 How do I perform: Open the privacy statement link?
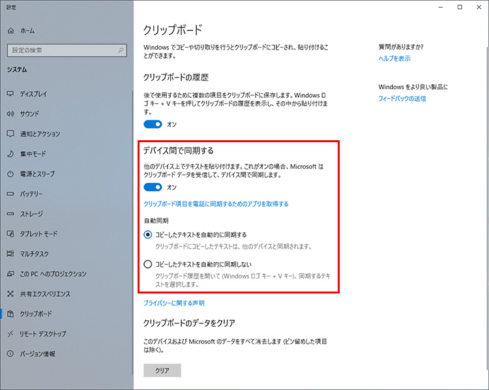click(x=174, y=303)
